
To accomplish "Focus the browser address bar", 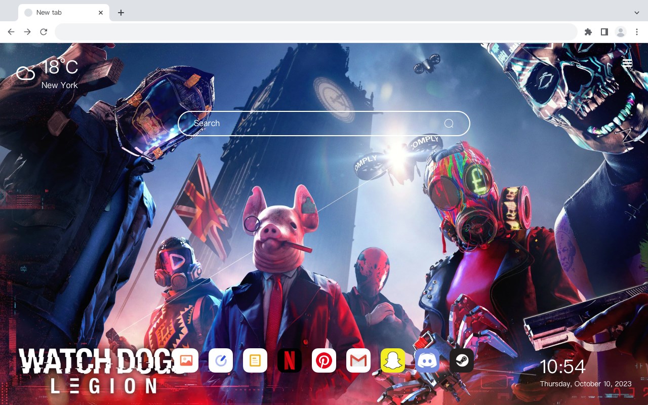I will coord(316,32).
